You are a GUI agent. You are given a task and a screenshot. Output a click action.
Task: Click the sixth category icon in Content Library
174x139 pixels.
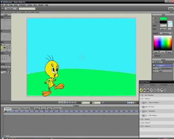point(158,90)
